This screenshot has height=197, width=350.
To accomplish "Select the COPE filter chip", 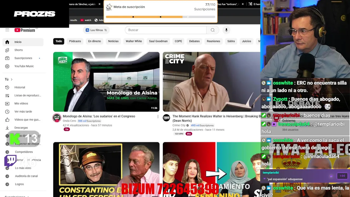I will click(x=178, y=41).
